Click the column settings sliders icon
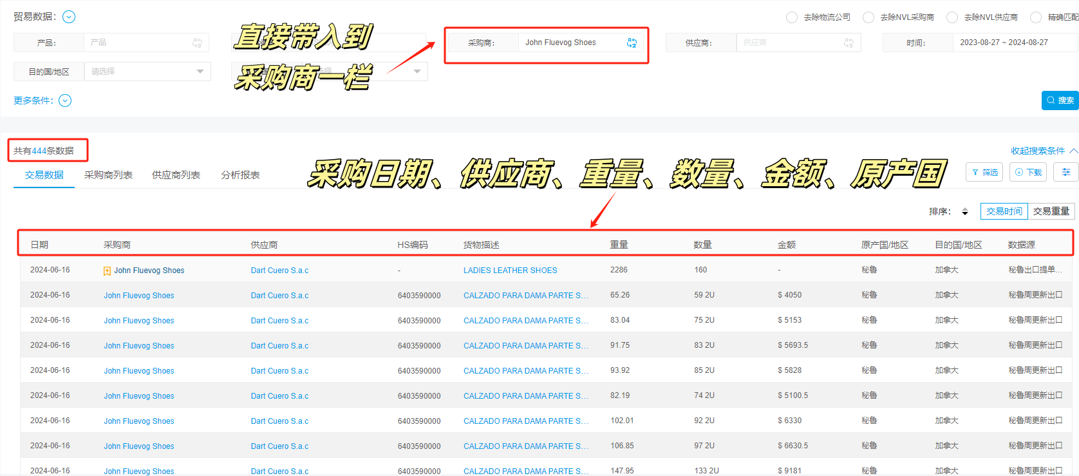Screen dimensions: 1079x476 [1066, 172]
